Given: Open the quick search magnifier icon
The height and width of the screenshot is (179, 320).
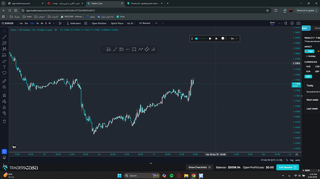Looking at the screenshot, I should point(286,24).
